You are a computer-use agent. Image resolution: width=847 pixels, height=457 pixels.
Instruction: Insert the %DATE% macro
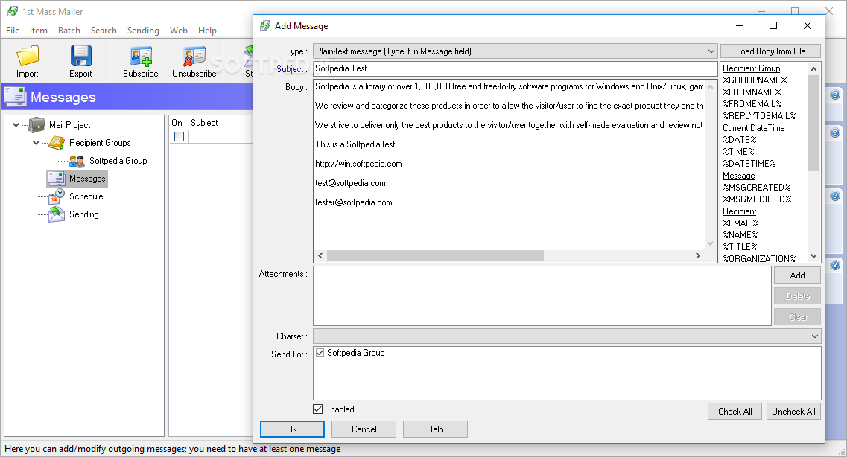pyautogui.click(x=740, y=140)
